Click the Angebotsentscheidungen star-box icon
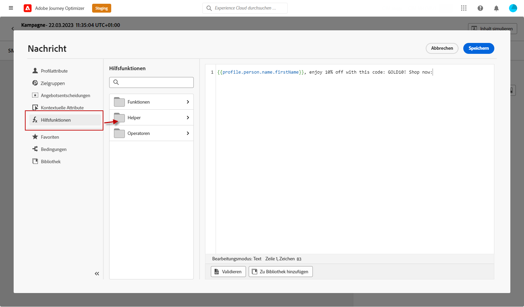The width and height of the screenshot is (524, 307). [x=35, y=95]
